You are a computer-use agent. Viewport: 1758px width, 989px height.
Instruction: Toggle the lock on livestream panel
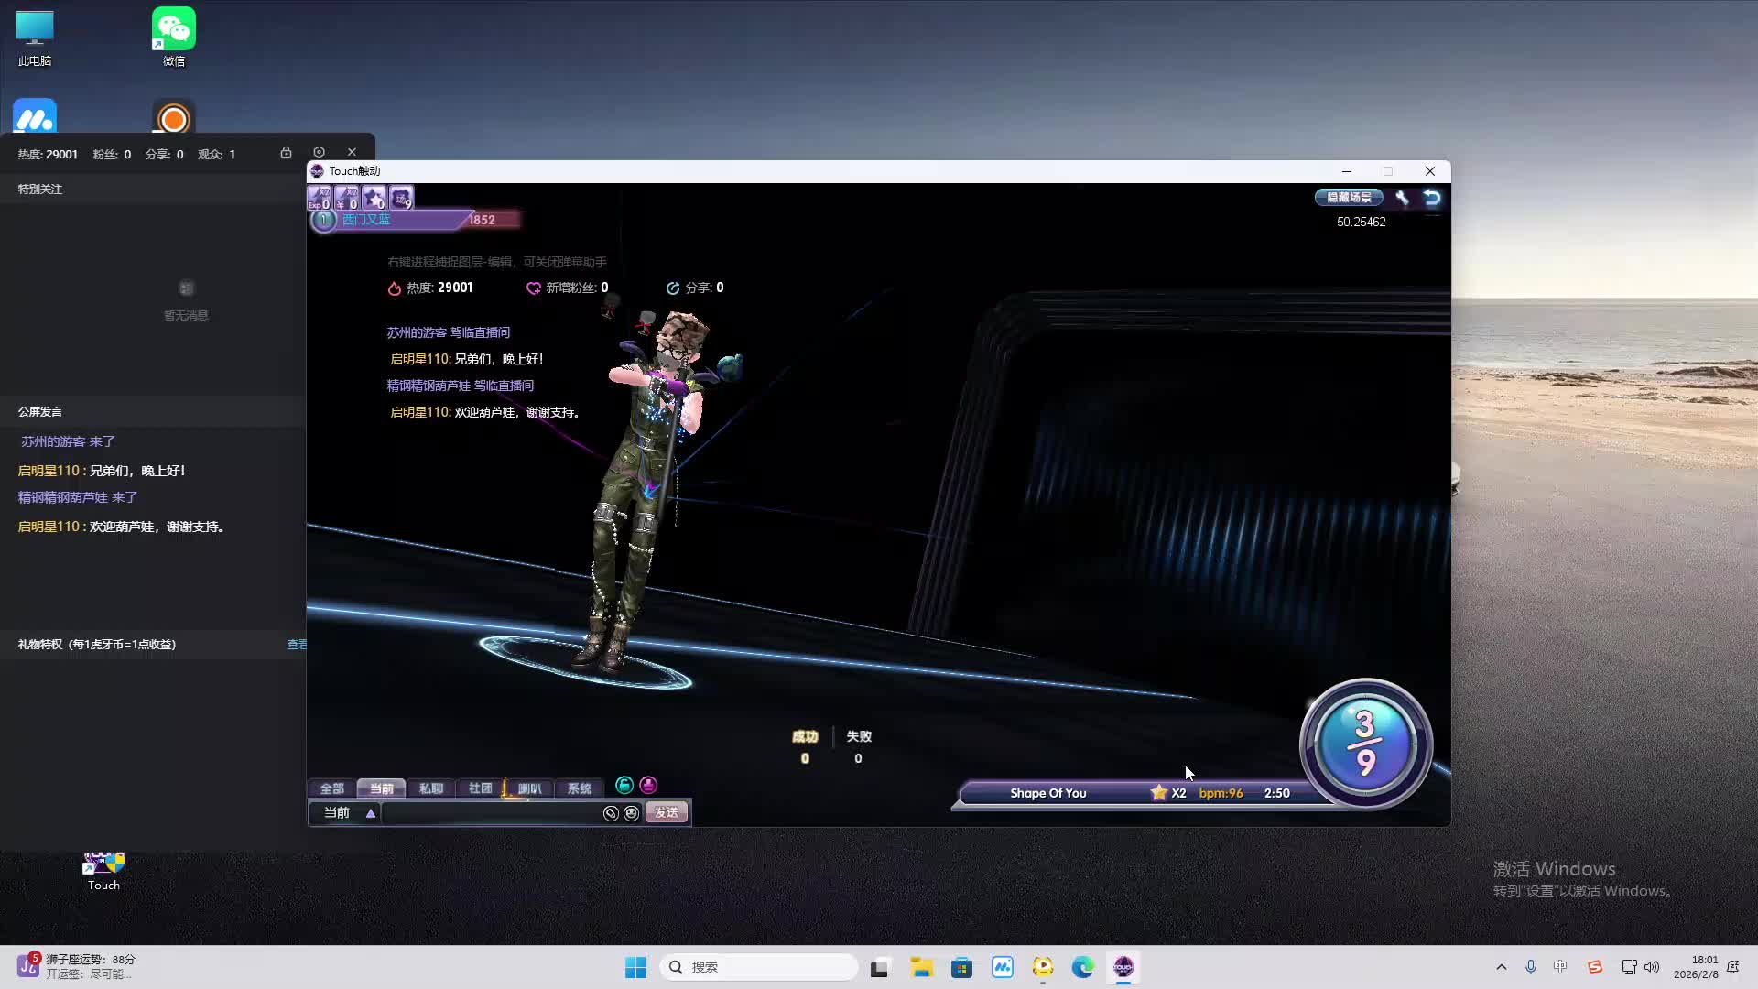tap(286, 152)
